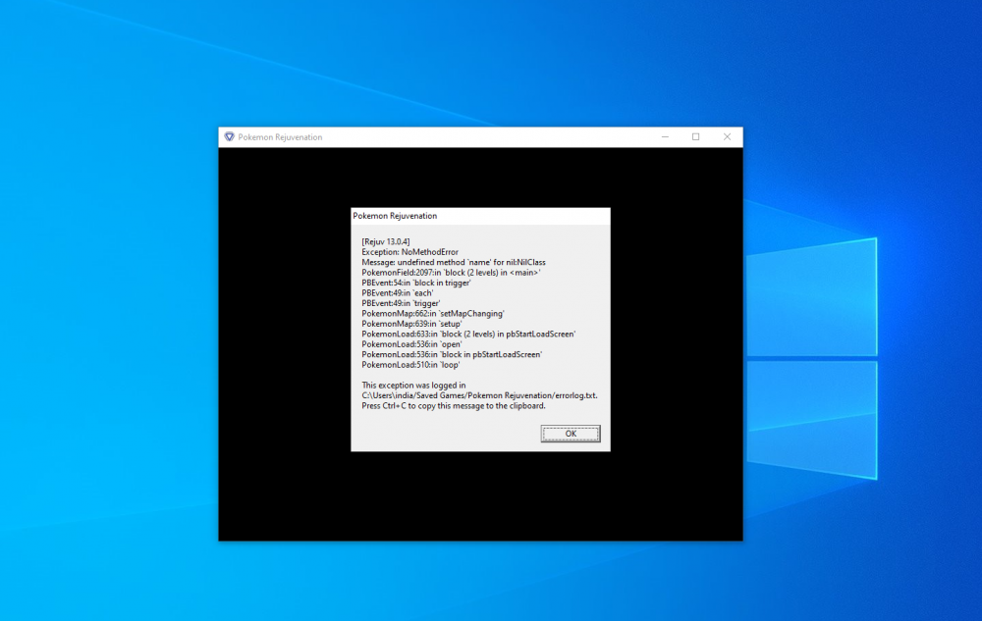Click the OK button in error dialog
The image size is (982, 621).
coord(570,434)
